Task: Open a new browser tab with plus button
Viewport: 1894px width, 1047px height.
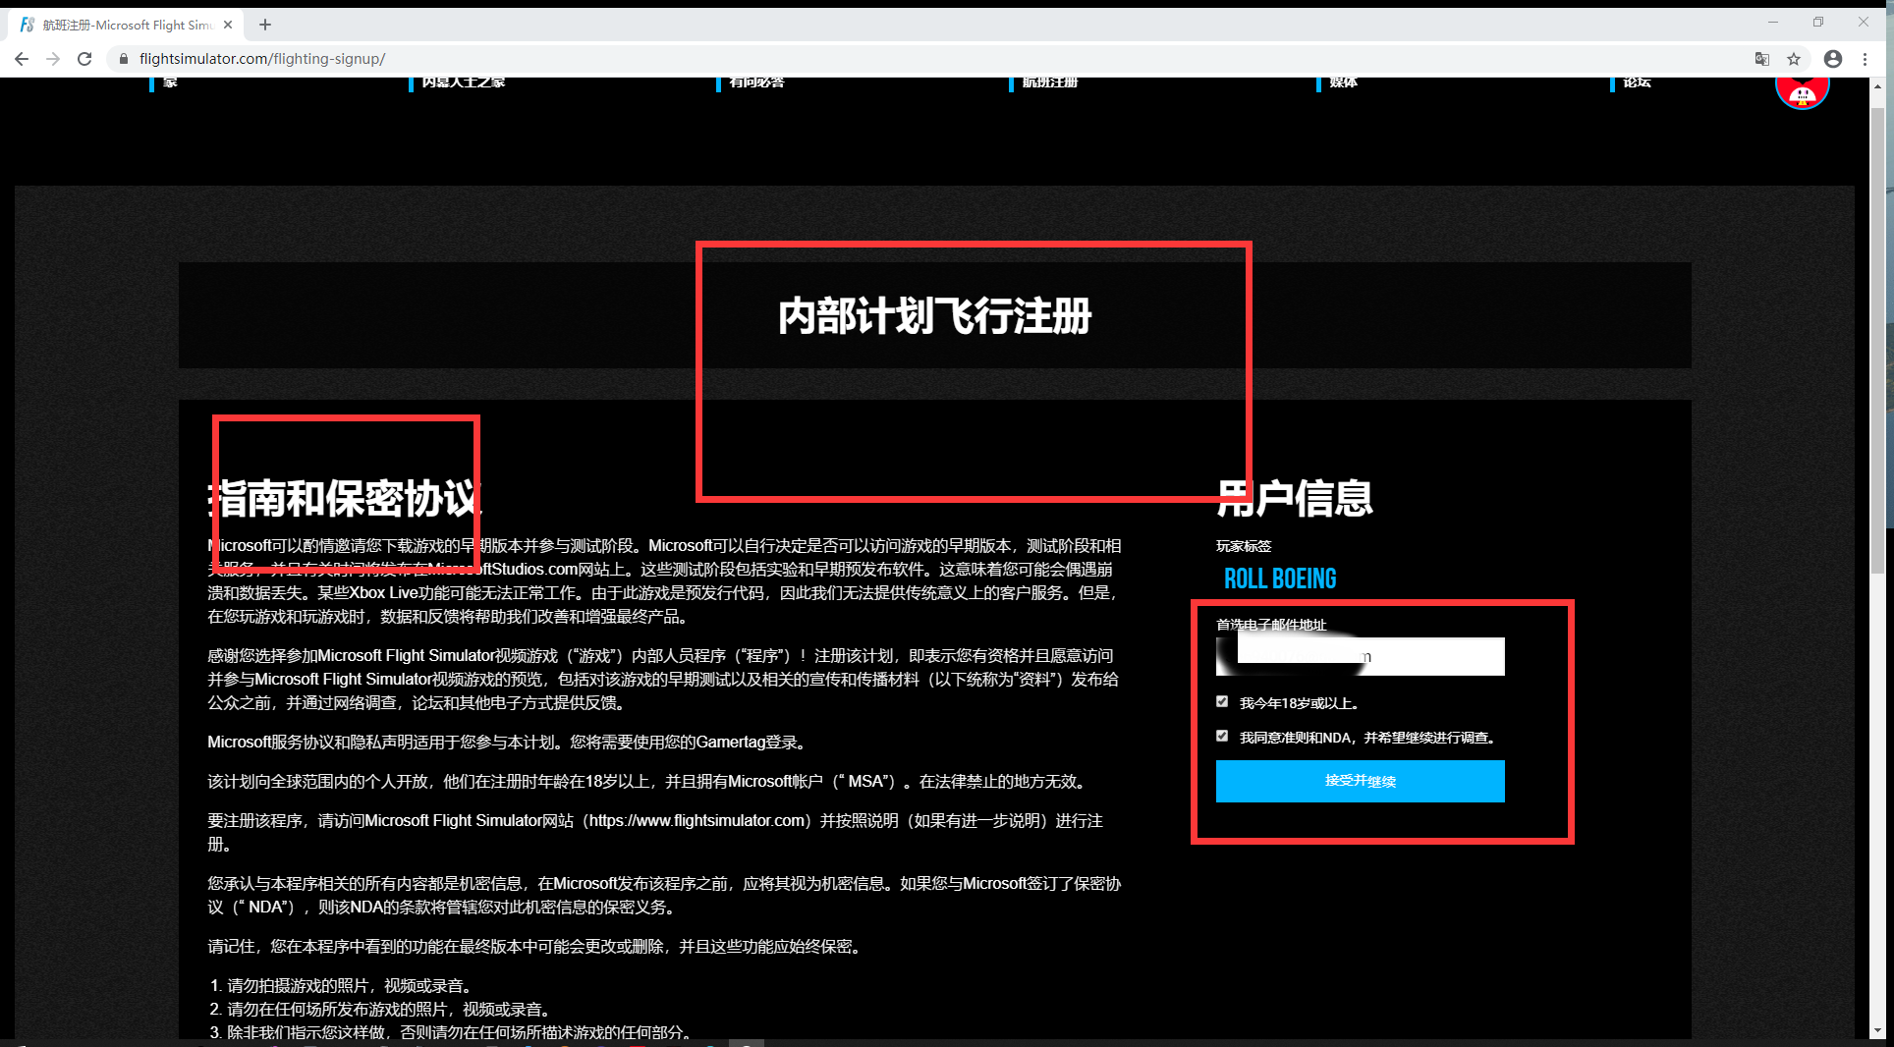Action: click(x=264, y=25)
